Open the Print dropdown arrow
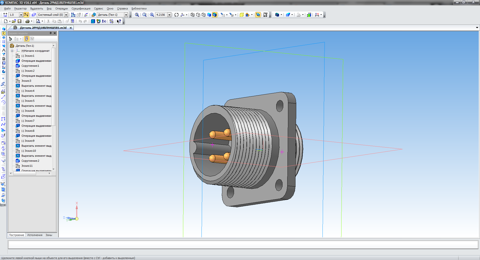This screenshot has height=260, width=480. coord(31,21)
